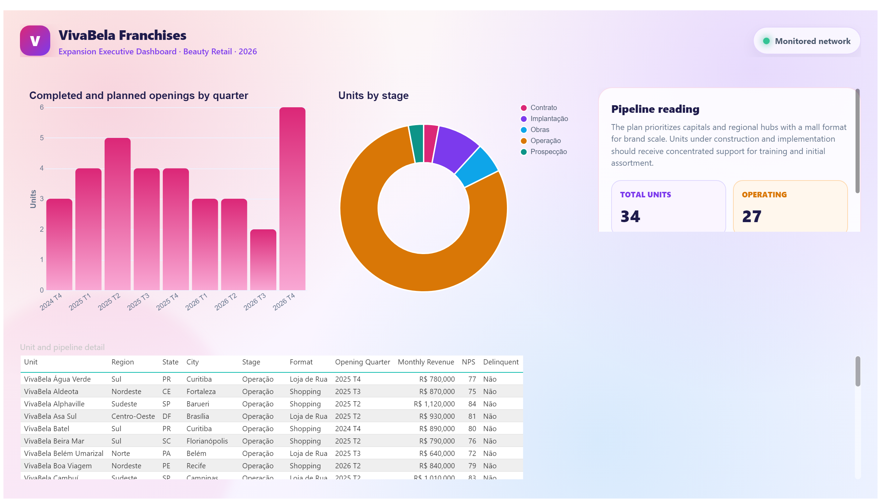Click the Stage column header
Image resolution: width=881 pixels, height=502 pixels.
click(251, 362)
